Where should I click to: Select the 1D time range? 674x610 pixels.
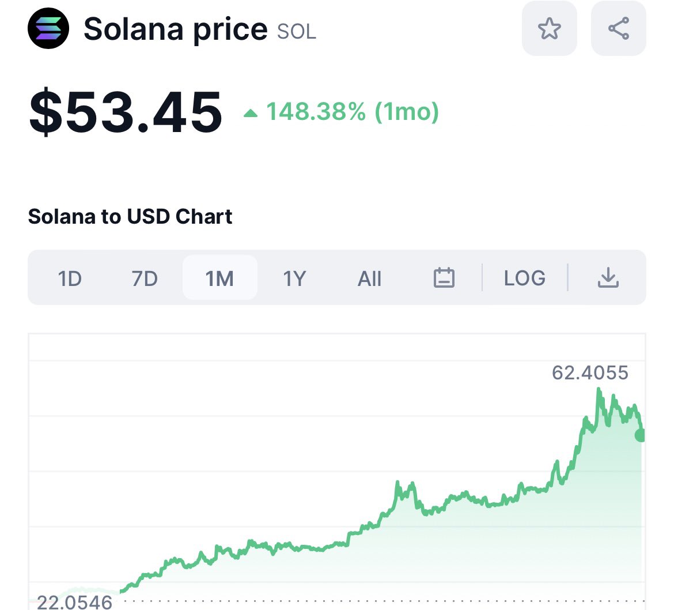click(70, 278)
